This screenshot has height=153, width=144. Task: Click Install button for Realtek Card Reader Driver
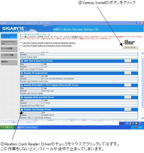pos(128,109)
